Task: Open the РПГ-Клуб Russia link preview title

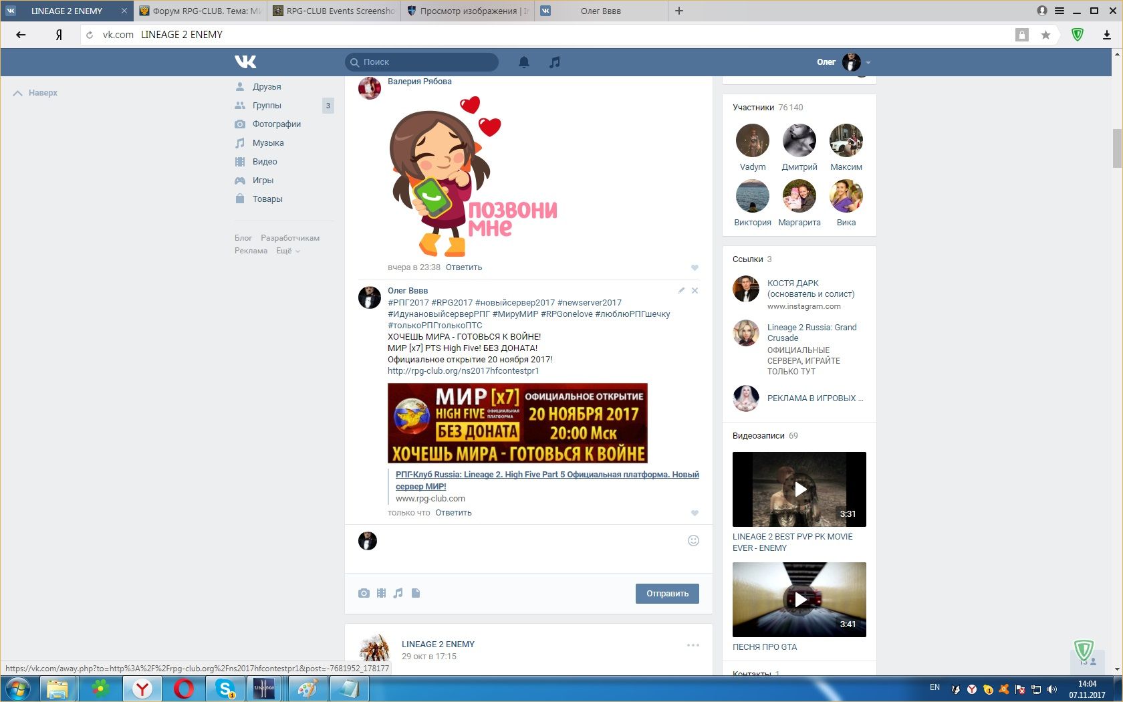Action: (x=547, y=481)
